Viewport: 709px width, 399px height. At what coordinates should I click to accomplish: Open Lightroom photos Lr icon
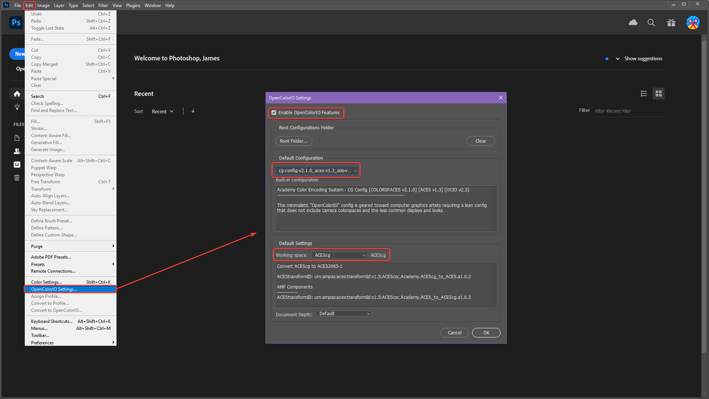point(17,164)
